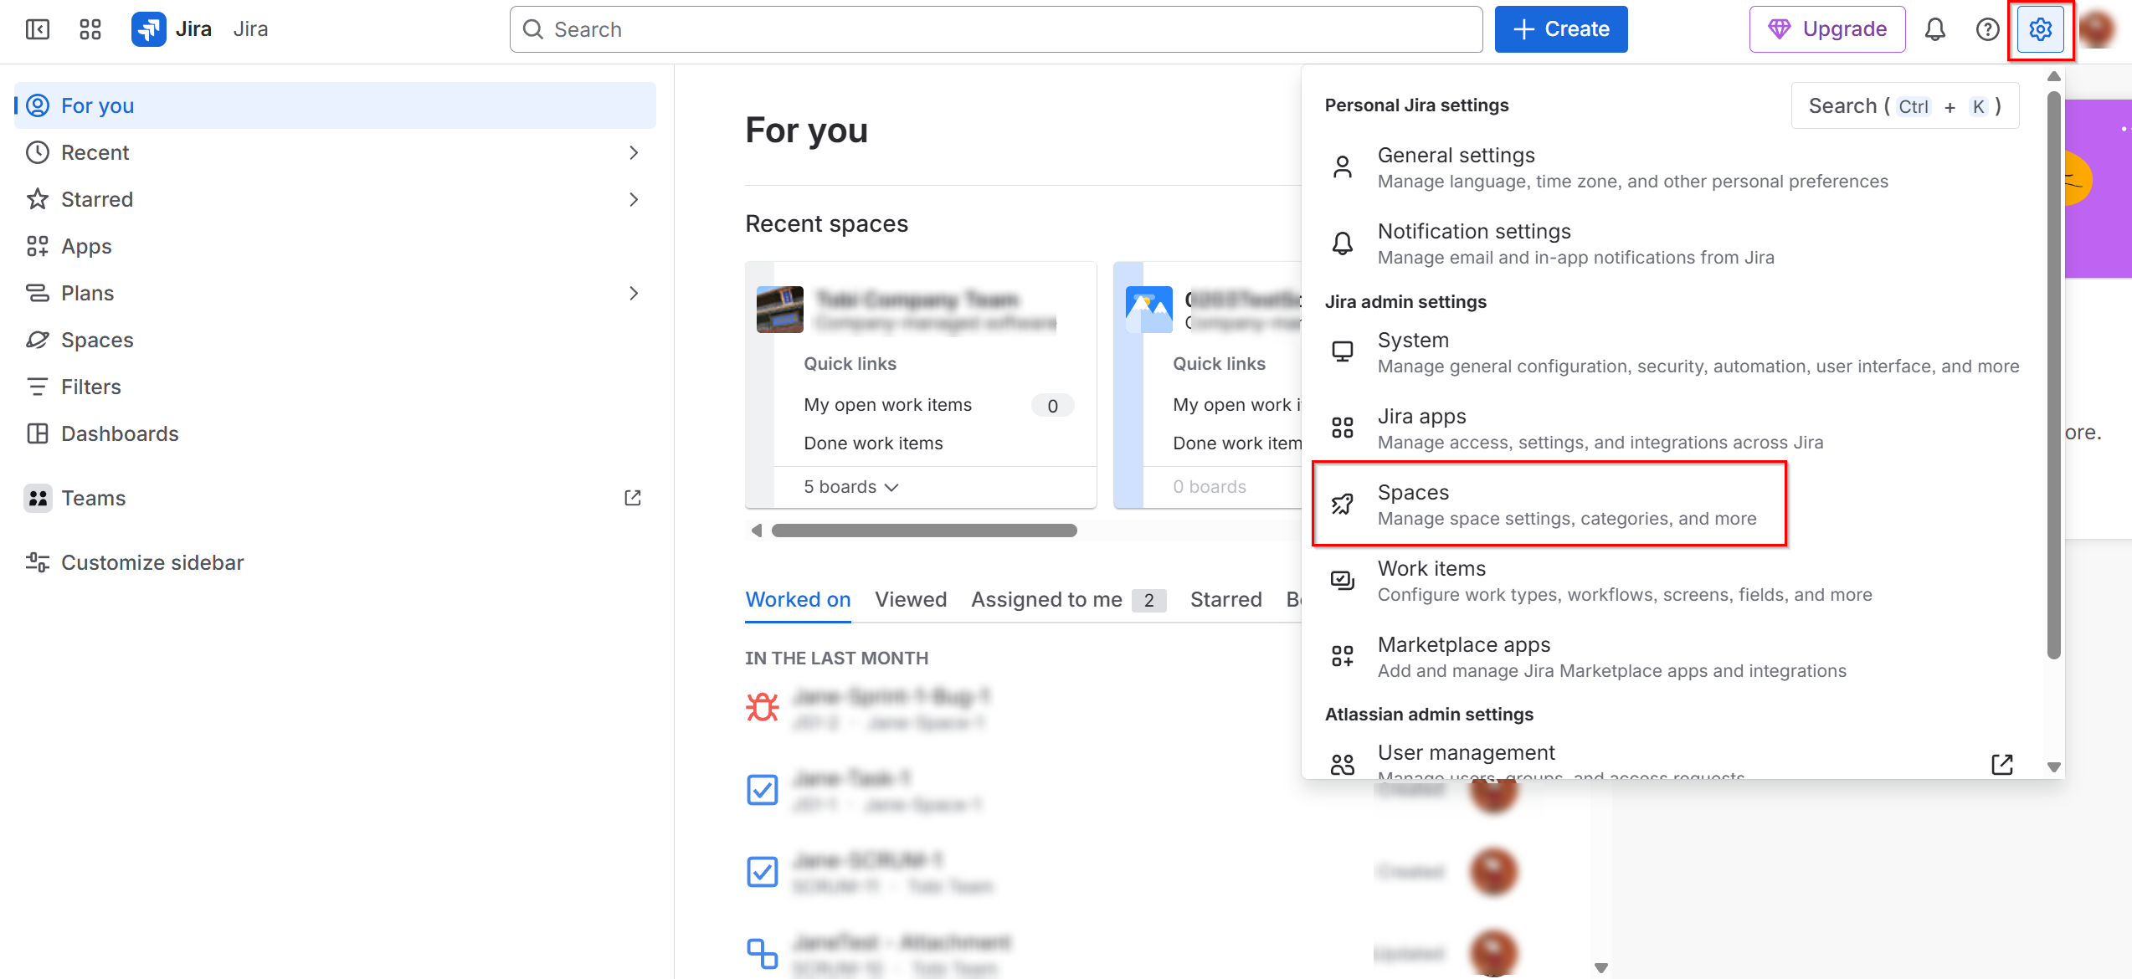The image size is (2132, 979).
Task: Expand the Plans sidebar chevron
Action: 634,293
